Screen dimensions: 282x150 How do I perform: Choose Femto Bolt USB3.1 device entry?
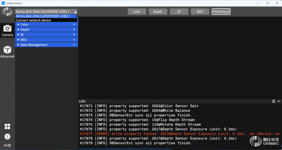point(43,16)
